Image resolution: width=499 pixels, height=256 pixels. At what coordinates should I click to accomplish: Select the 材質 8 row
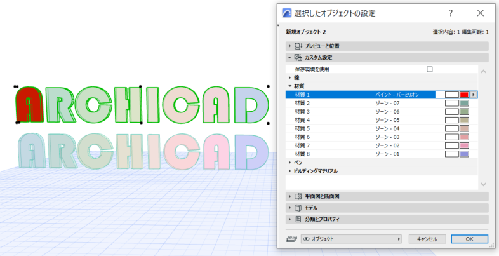click(x=382, y=154)
